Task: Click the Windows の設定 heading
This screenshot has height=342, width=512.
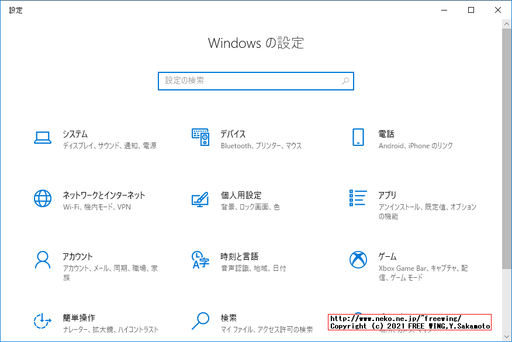Action: (255, 43)
